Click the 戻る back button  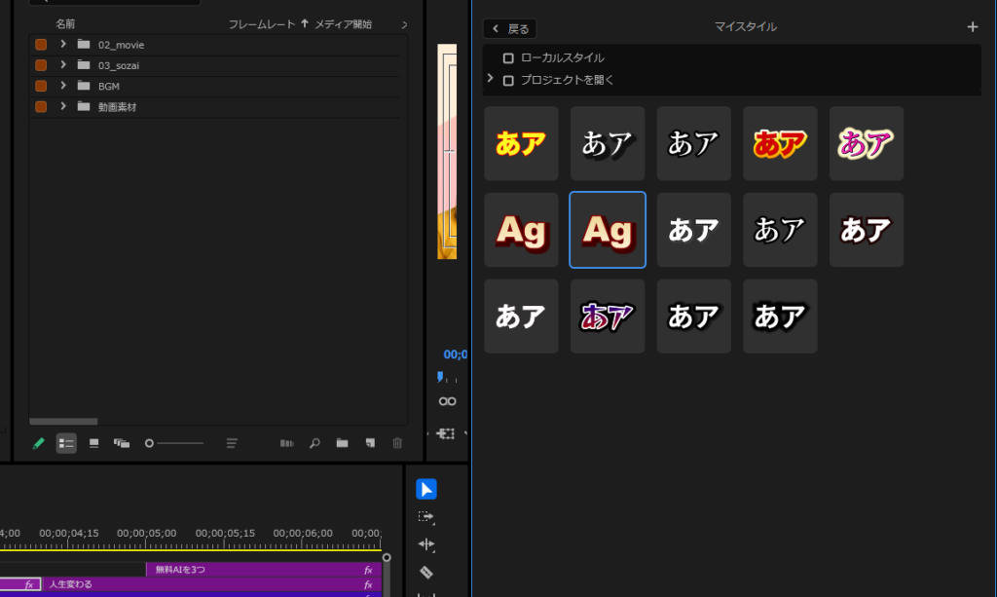tap(510, 29)
